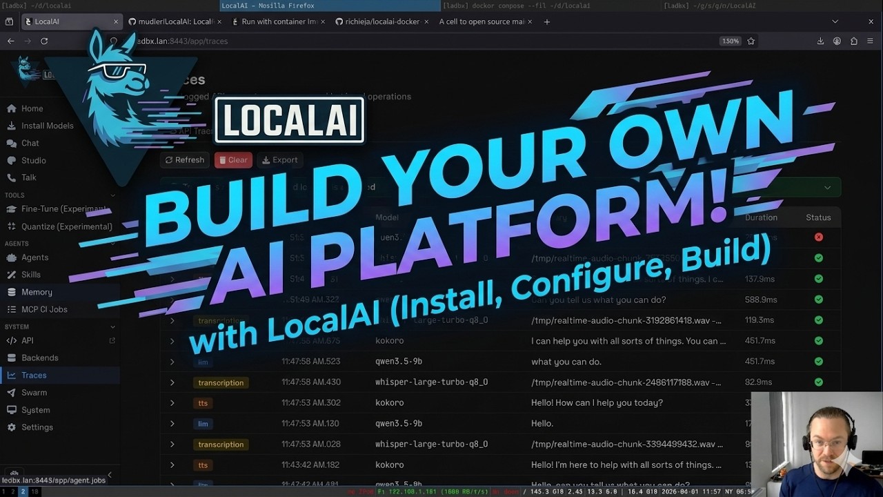This screenshot has height=497, width=883.
Task: Open a new browser tab
Action: [x=547, y=21]
